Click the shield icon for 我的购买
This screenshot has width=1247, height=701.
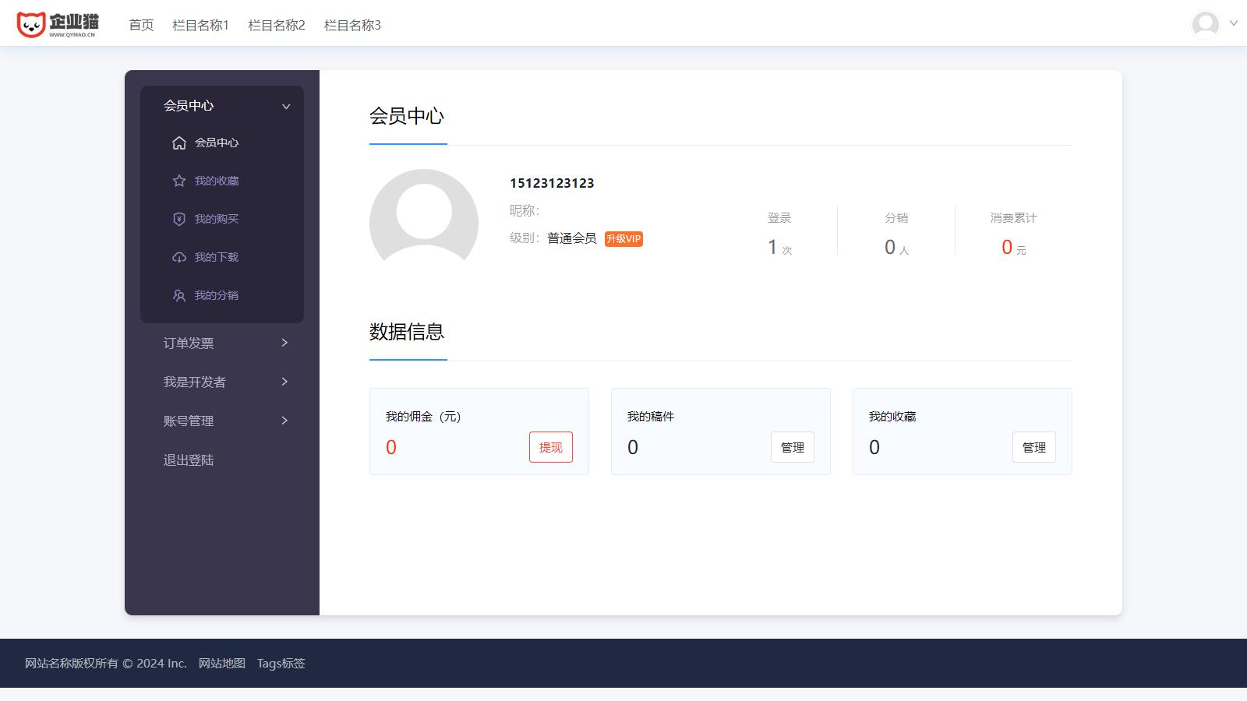[x=179, y=219]
